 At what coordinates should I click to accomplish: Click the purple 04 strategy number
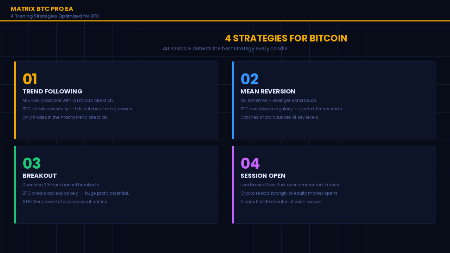click(250, 163)
